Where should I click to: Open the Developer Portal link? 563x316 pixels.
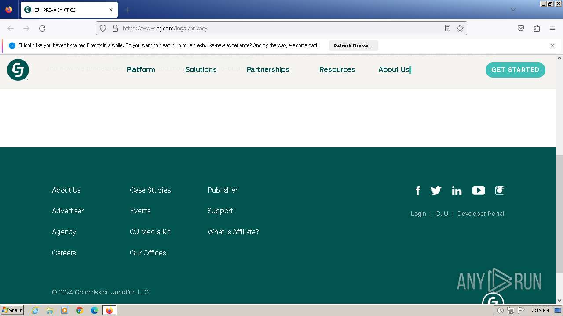[481, 214]
